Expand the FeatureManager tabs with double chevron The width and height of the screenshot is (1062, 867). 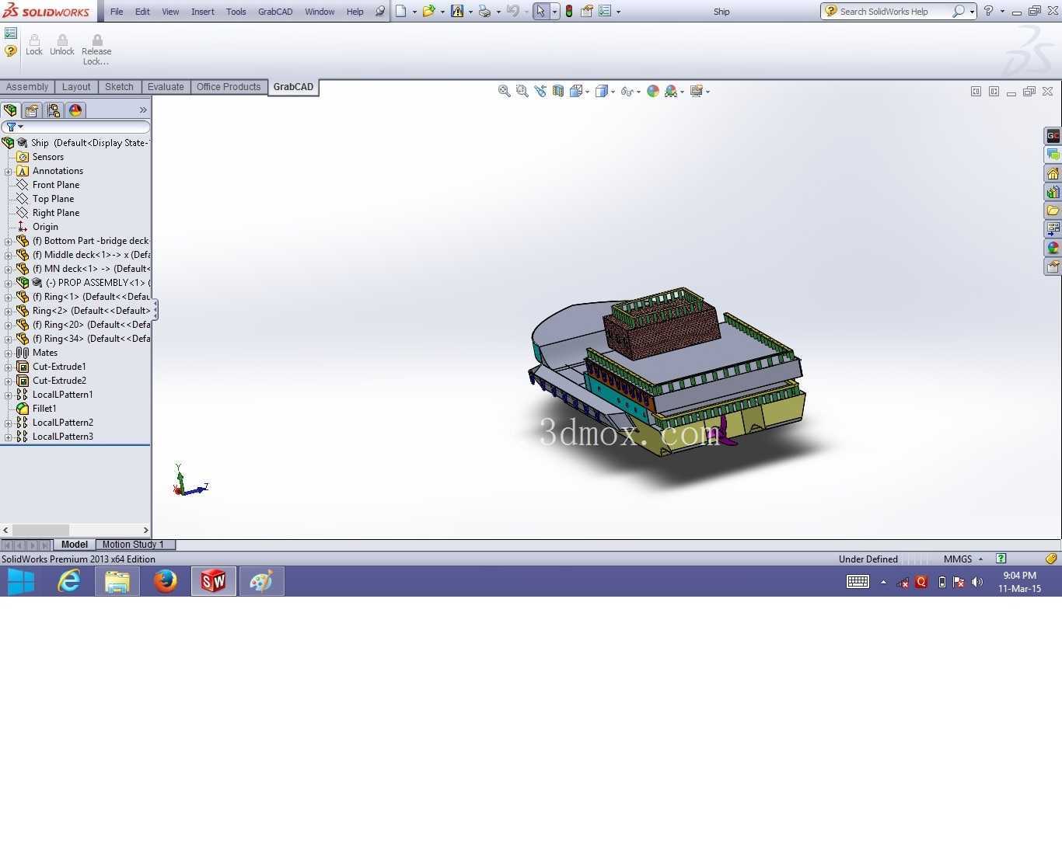[143, 110]
